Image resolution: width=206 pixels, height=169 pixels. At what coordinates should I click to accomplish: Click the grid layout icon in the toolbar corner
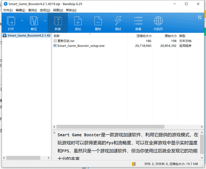coord(200,17)
